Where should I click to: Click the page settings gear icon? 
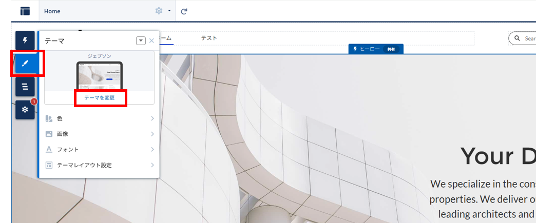tap(159, 11)
